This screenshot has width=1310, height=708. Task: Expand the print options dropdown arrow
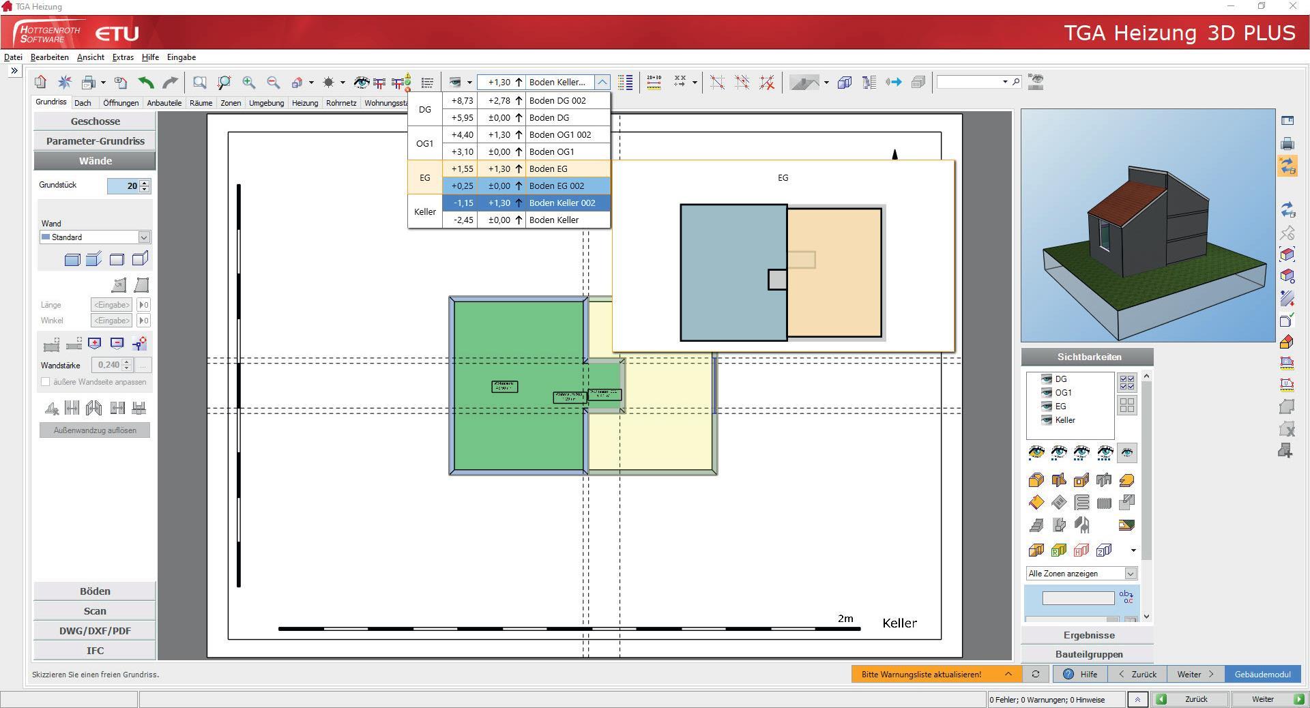tap(103, 83)
